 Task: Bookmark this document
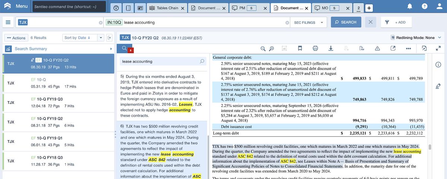pos(299,48)
